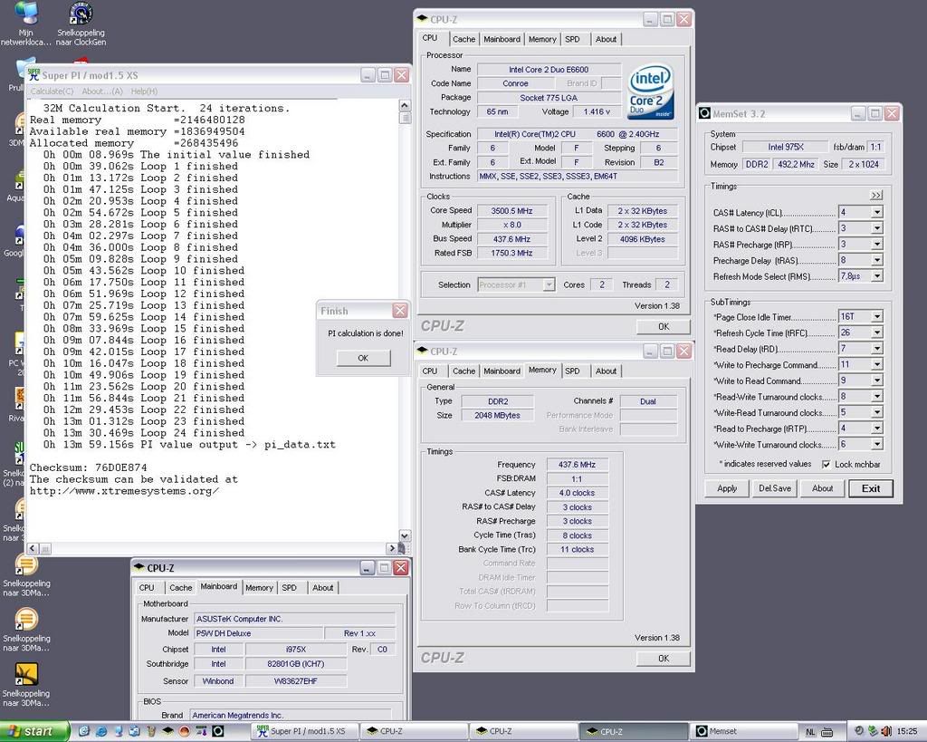
Task: Click Super PI horizontal scrollbar right arrow
Action: [391, 548]
